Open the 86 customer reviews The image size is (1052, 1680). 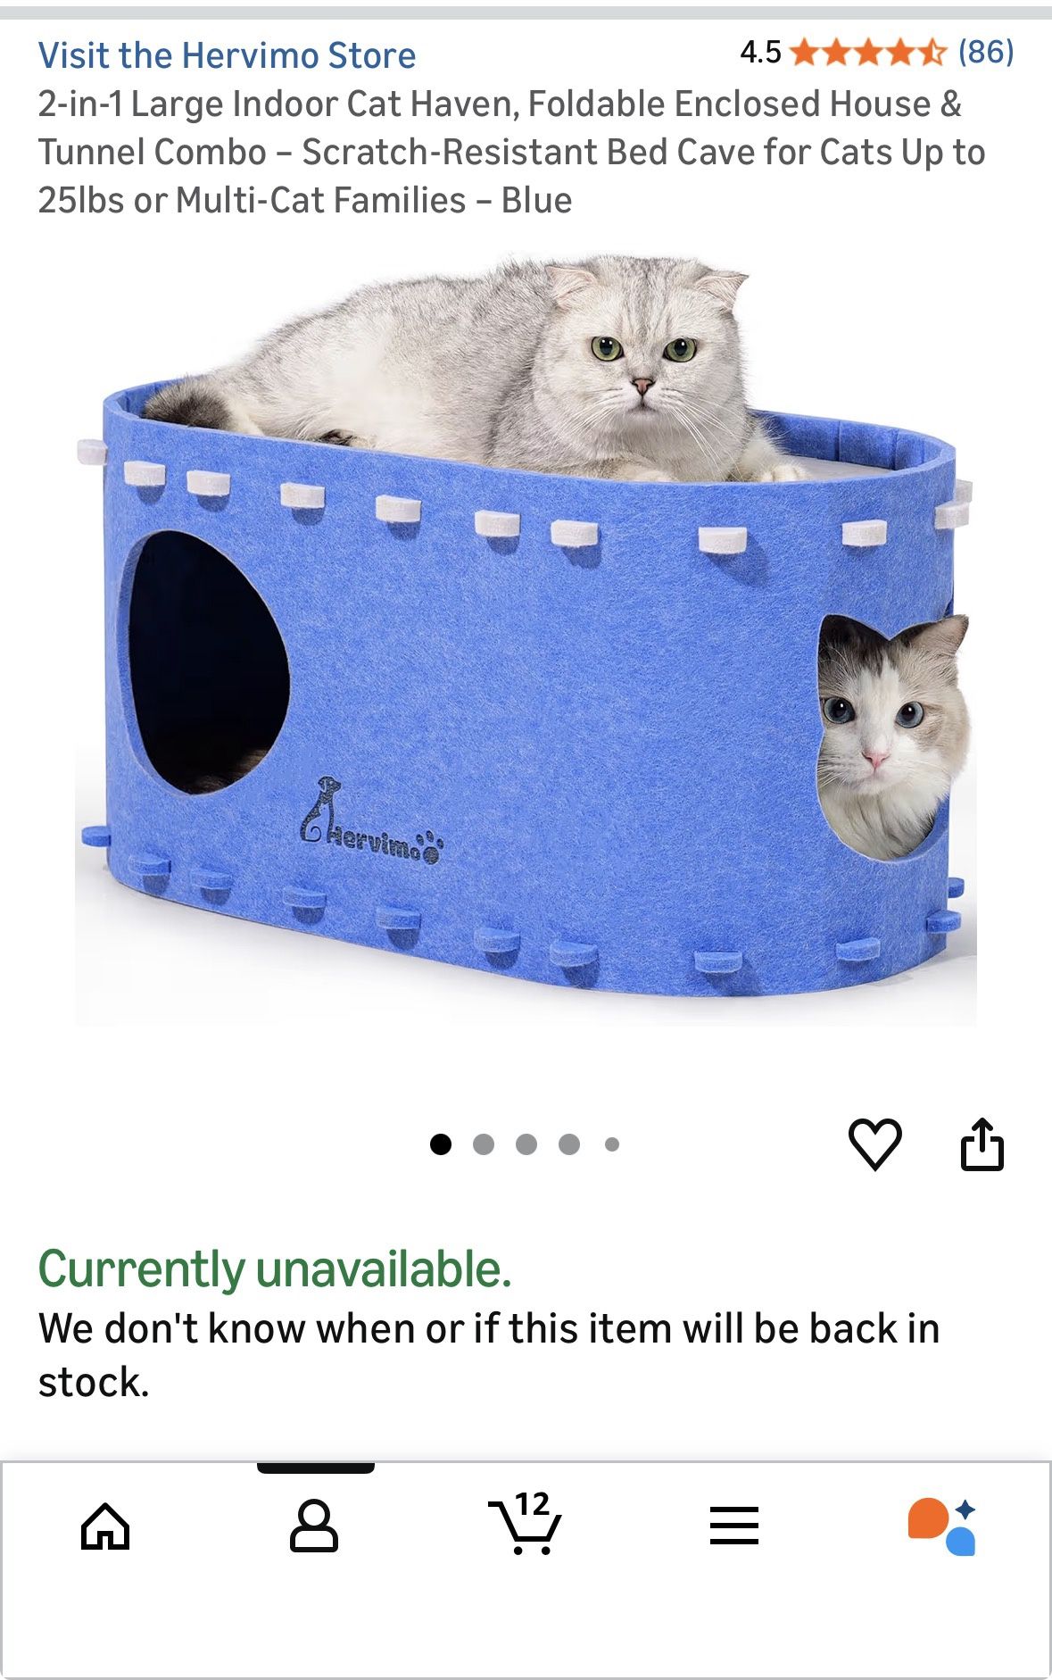pyautogui.click(x=986, y=52)
